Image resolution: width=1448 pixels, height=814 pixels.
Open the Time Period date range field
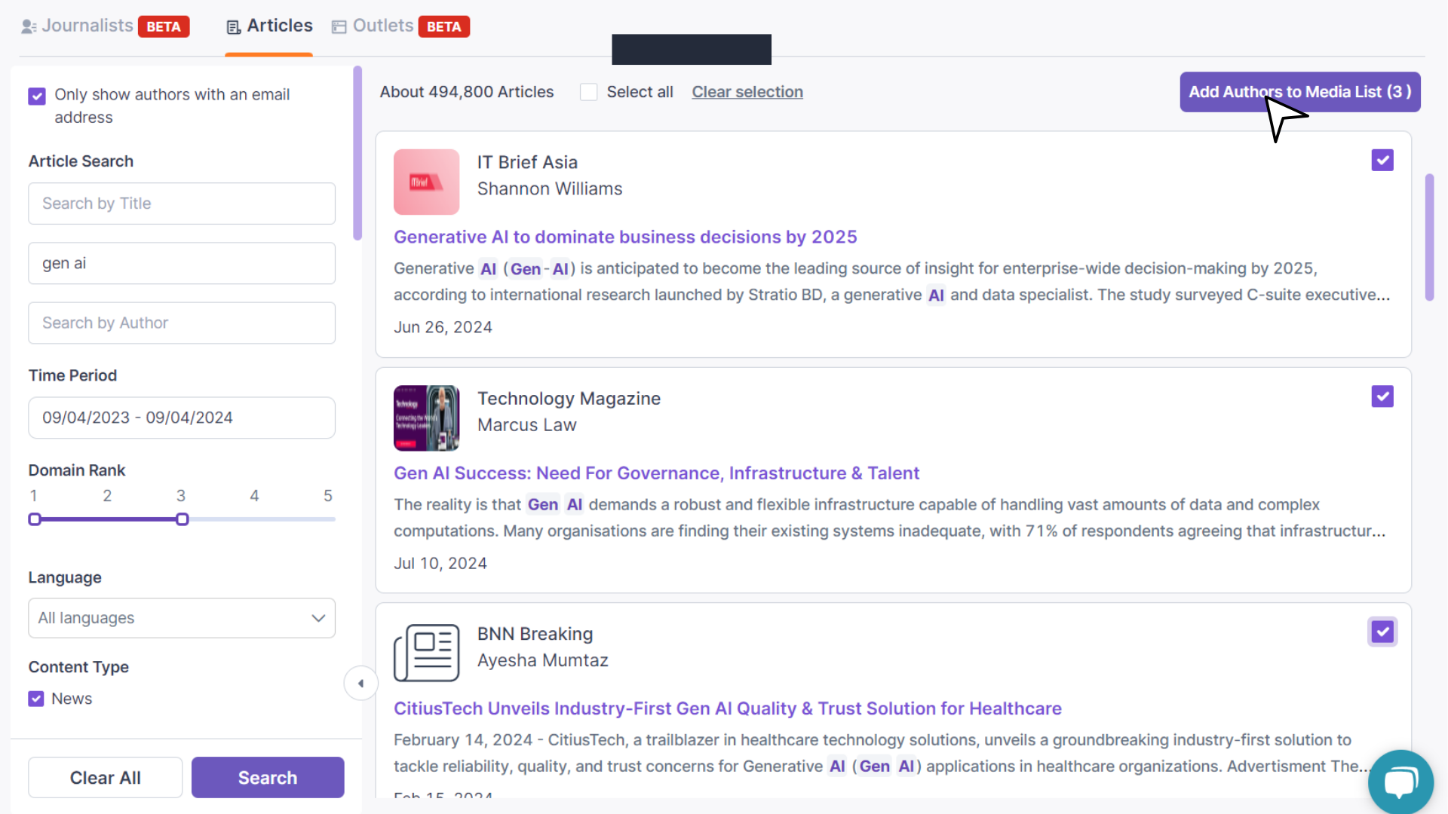182,418
